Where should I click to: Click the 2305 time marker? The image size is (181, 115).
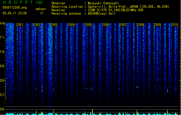coord(88,25)
